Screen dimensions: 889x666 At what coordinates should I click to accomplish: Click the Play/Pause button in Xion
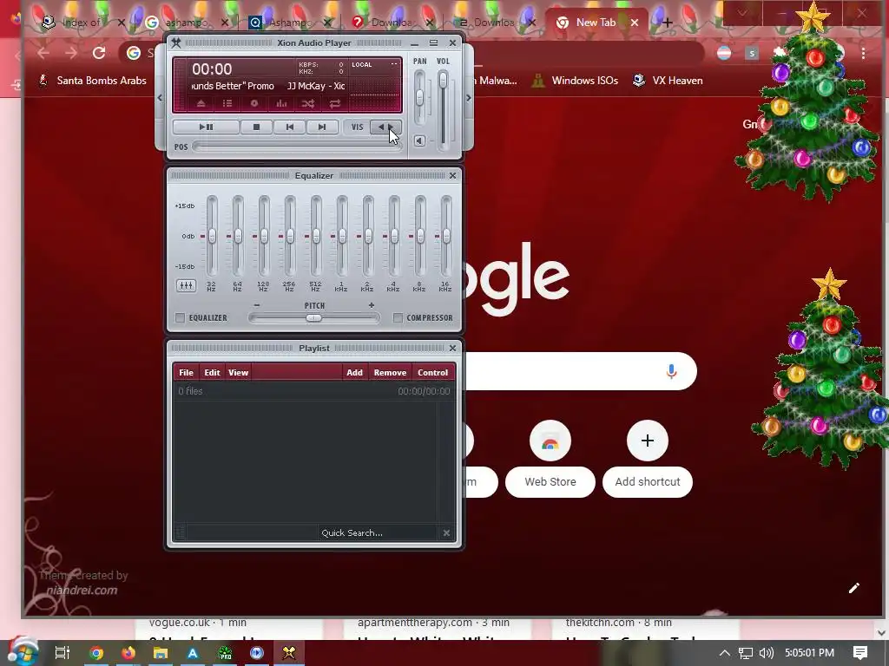pos(206,127)
